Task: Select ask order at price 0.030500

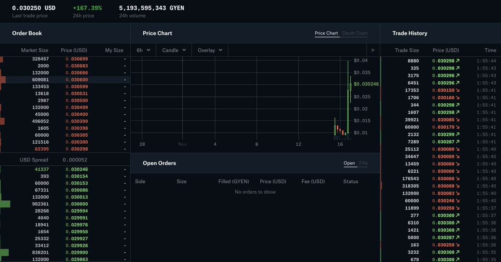Action: (65, 100)
